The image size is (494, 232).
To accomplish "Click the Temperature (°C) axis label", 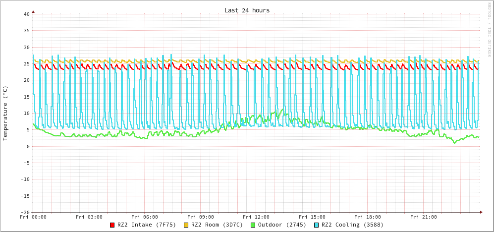I will tap(5, 113).
